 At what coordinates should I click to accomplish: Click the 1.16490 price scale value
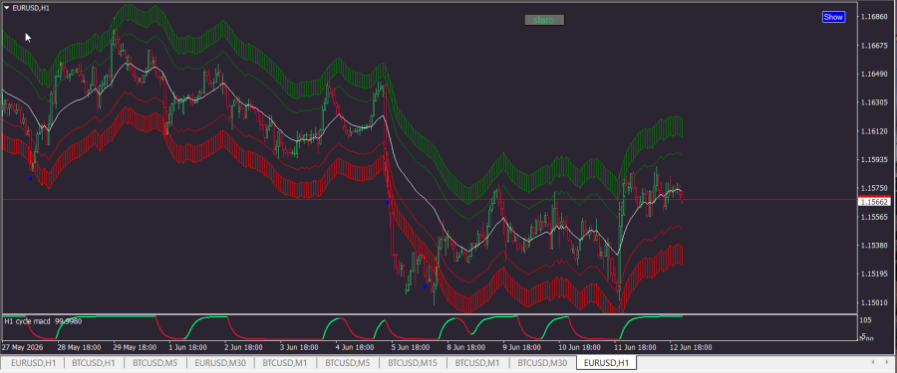(x=874, y=75)
